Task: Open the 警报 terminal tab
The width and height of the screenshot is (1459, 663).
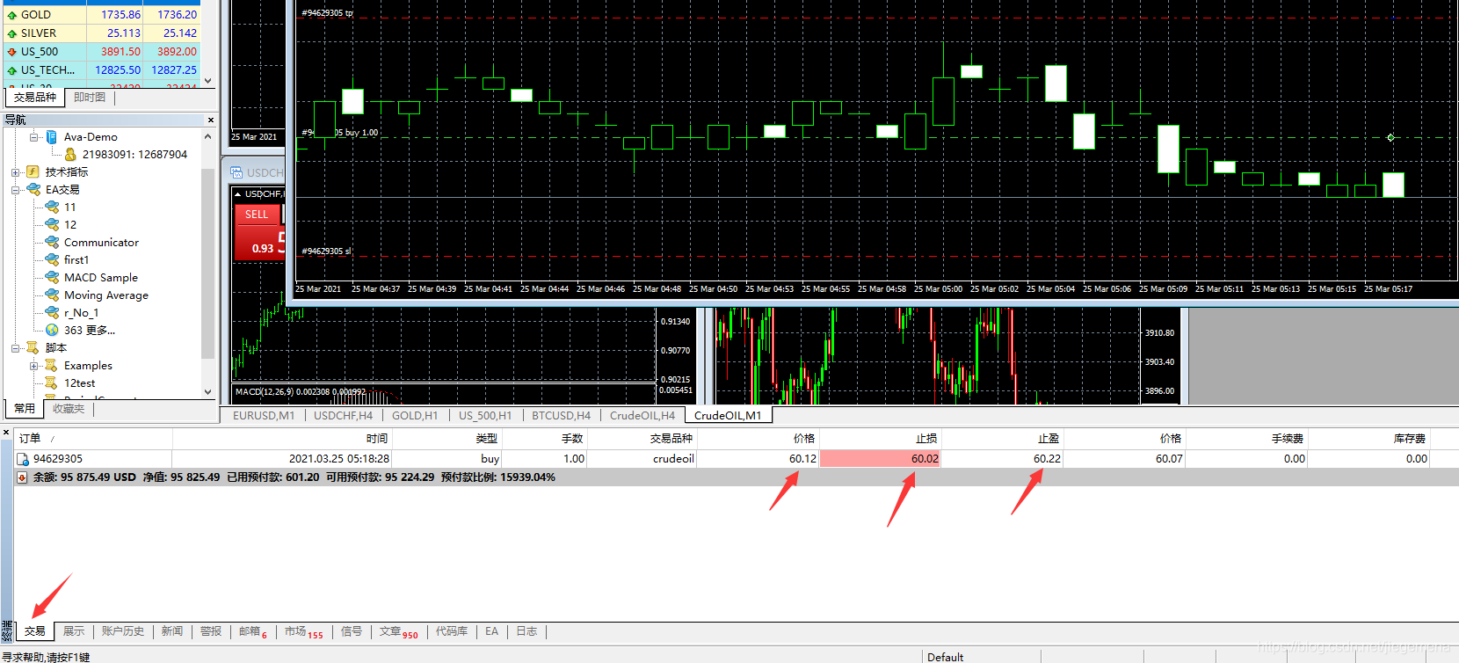Action: coord(211,631)
